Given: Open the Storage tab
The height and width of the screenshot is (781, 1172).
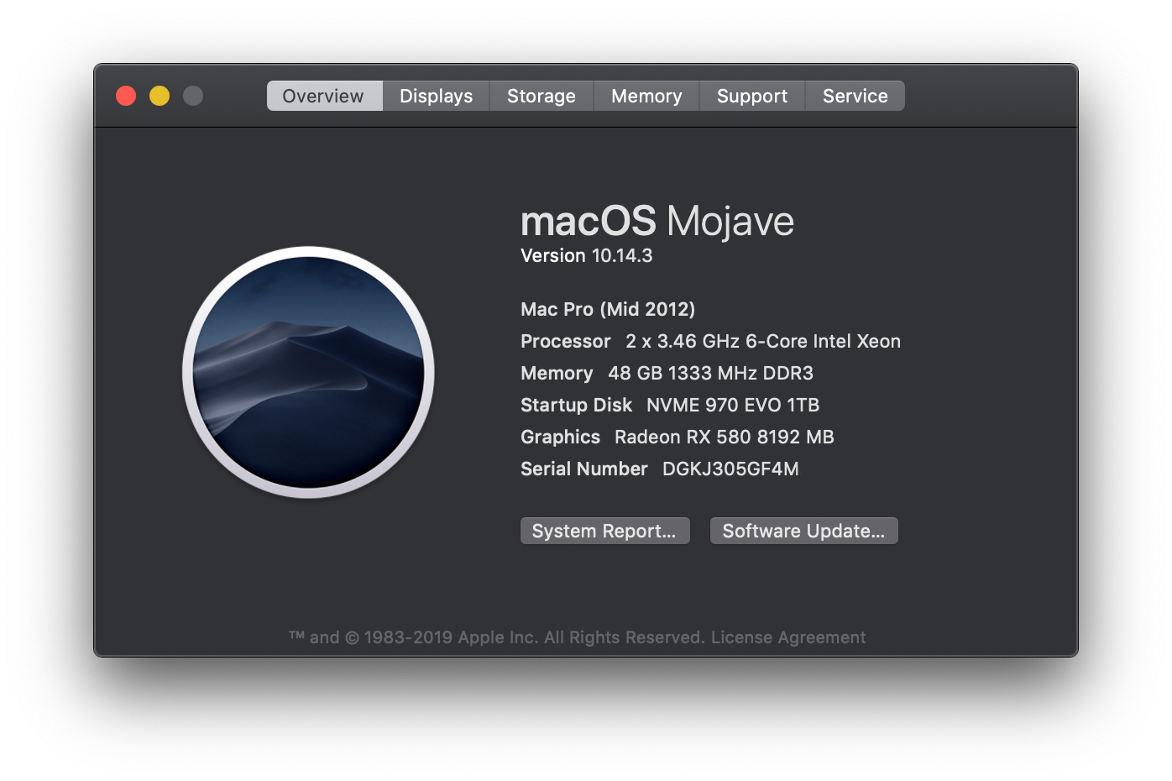Looking at the screenshot, I should coord(542,96).
